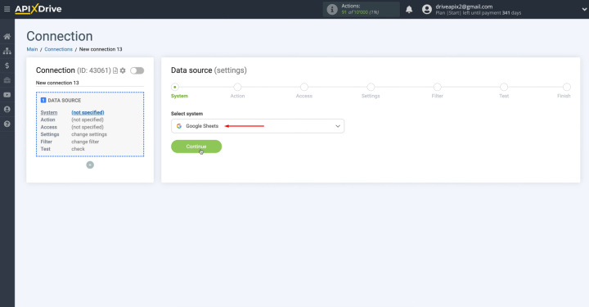Expand the account menu chevron
Image resolution: width=589 pixels, height=307 pixels.
click(584, 9)
